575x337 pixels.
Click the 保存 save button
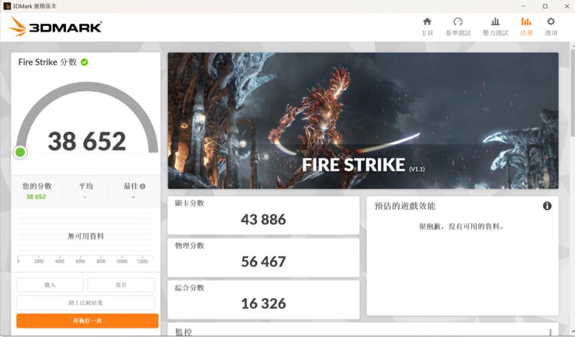coord(121,285)
